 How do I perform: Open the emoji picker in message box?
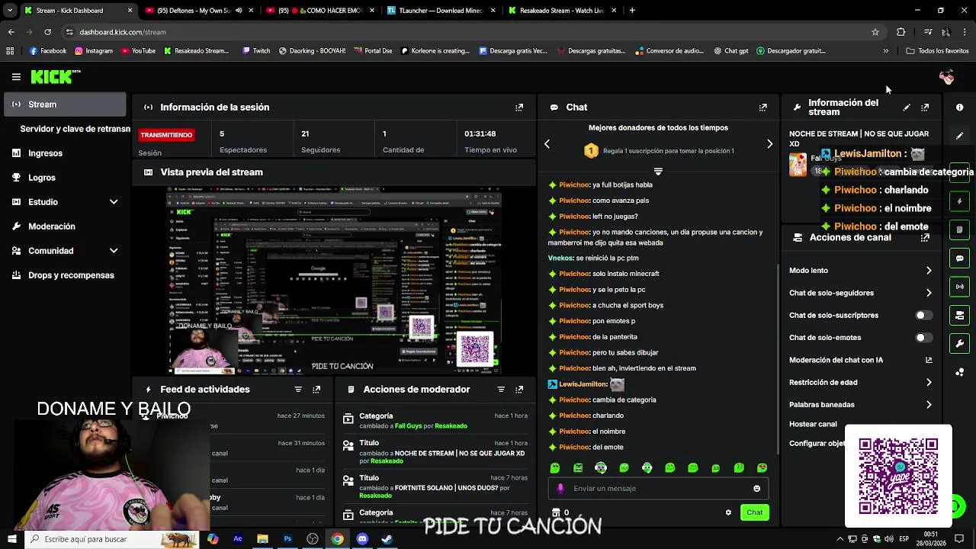pyautogui.click(x=756, y=489)
